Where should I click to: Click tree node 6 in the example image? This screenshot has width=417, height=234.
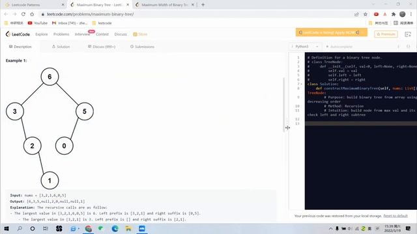(50, 77)
